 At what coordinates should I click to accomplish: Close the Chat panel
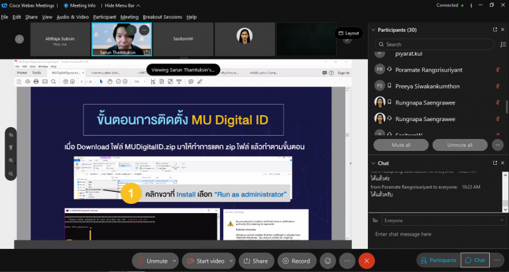pos(503,163)
